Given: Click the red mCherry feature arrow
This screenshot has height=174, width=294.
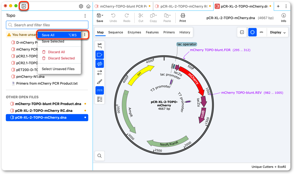Looking at the screenshot, I should pos(193,79).
